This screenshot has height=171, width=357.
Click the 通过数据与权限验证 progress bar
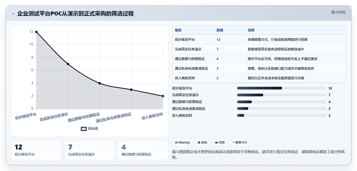[x=282, y=102]
